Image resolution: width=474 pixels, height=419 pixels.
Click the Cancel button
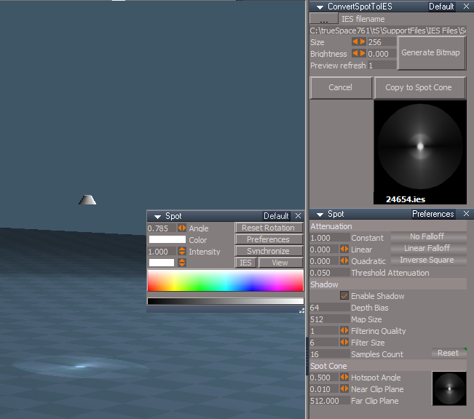341,87
